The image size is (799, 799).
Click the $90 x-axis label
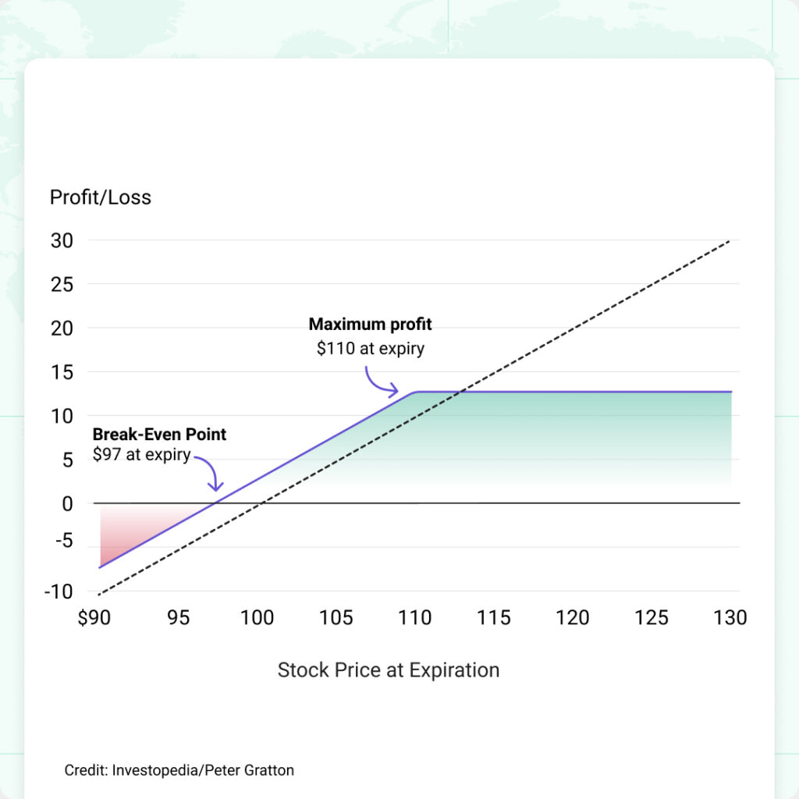click(x=94, y=618)
